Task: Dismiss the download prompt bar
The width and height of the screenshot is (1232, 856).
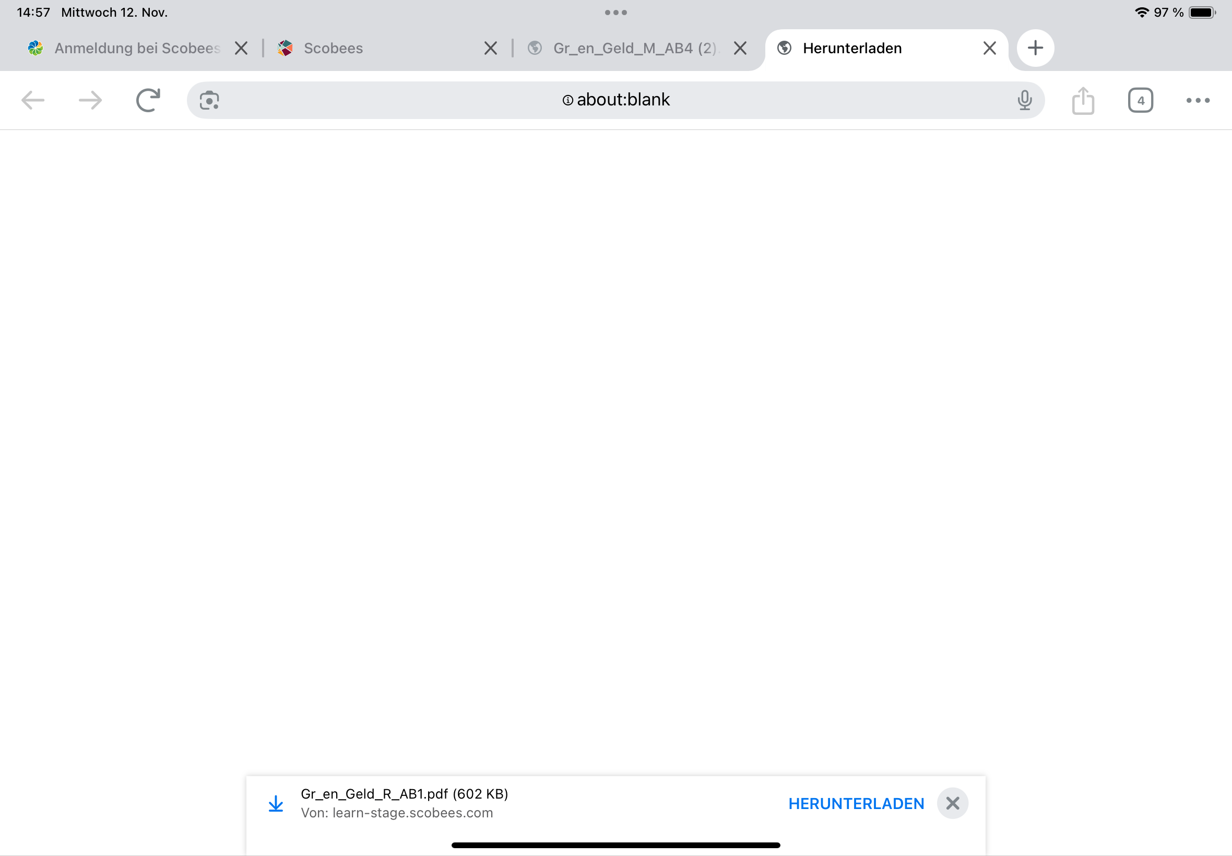Action: pos(953,803)
